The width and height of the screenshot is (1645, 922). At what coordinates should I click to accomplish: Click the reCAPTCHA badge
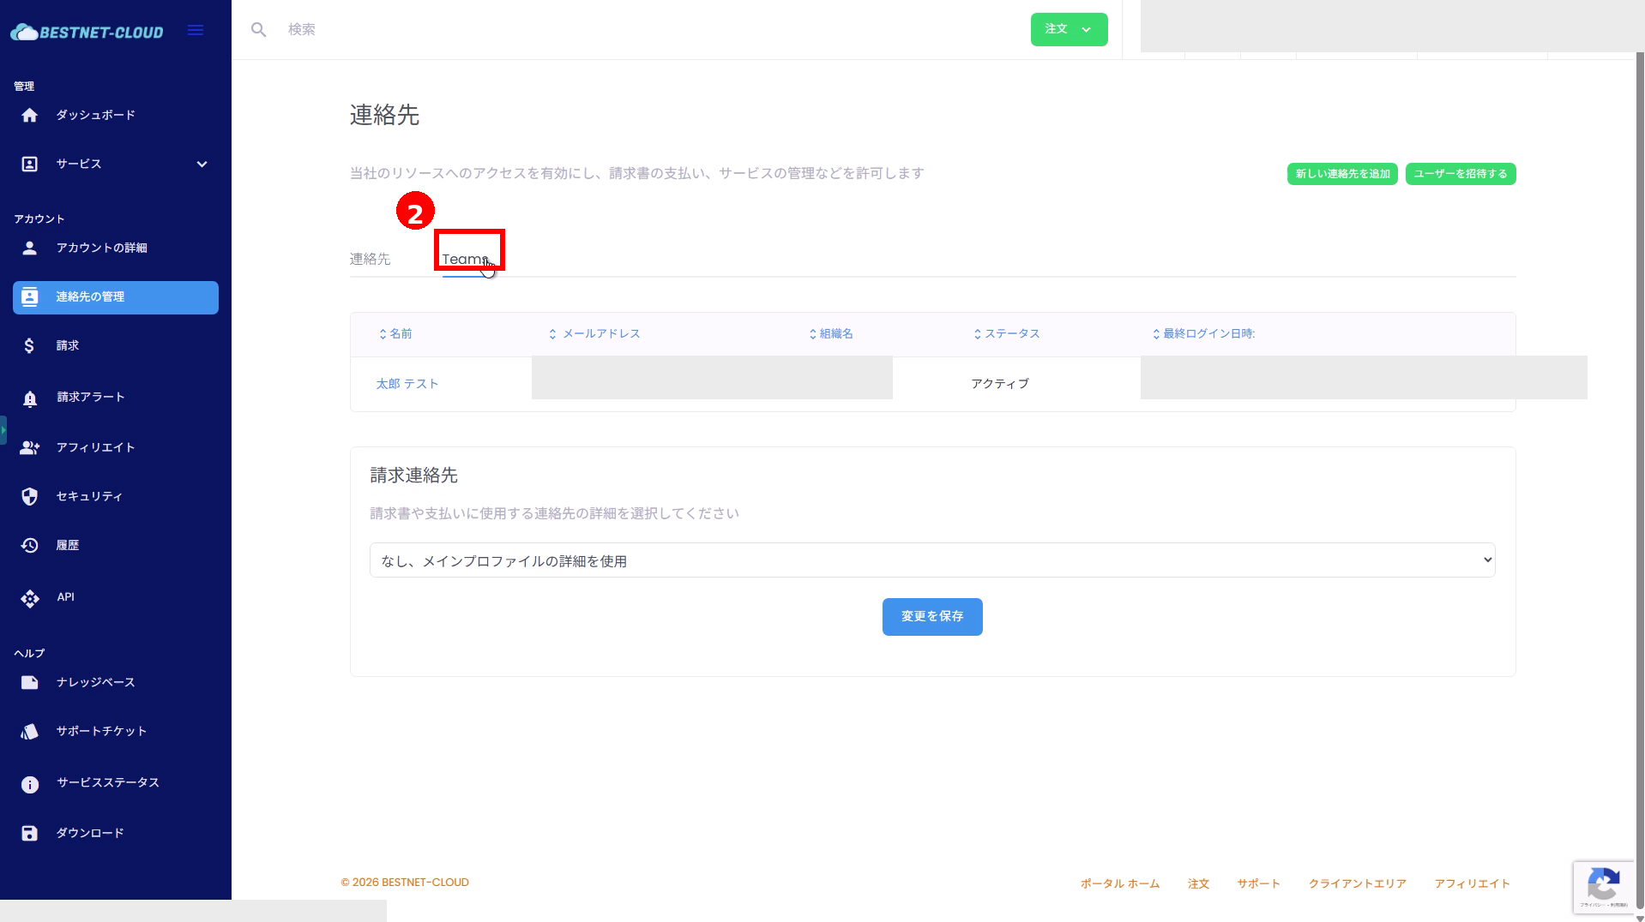click(1603, 886)
